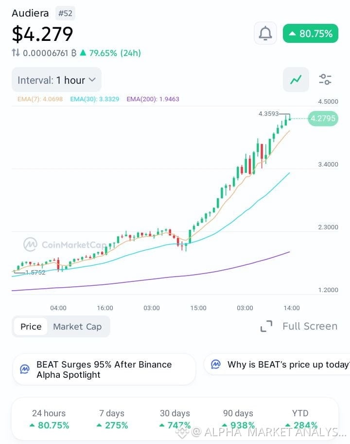Click CoinMarketCap icon on BEAT Surges article

(x=25, y=369)
